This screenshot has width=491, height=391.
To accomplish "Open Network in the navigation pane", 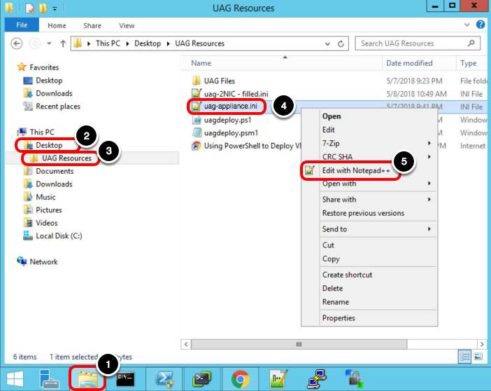I will [43, 261].
